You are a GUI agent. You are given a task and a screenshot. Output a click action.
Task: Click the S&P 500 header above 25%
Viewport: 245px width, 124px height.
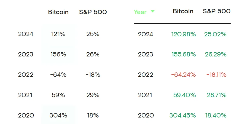(93, 12)
